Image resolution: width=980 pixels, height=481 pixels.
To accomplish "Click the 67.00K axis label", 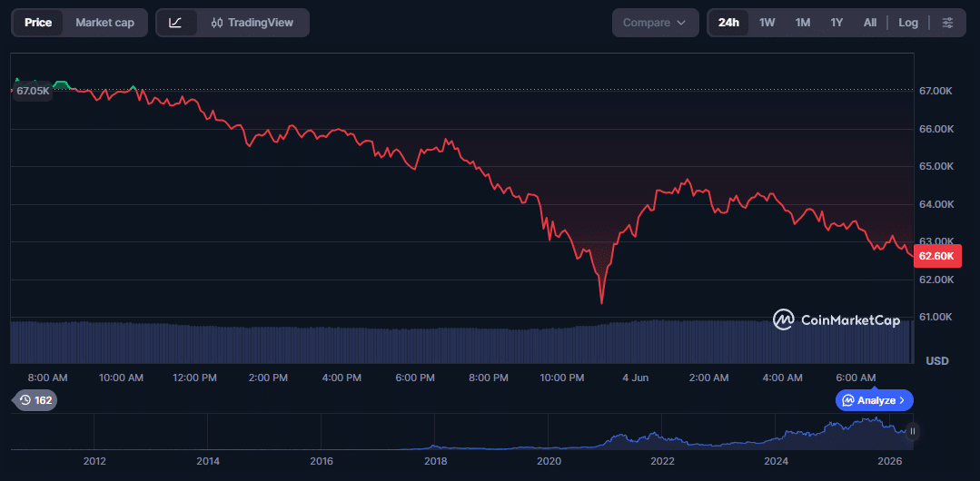I will [935, 91].
